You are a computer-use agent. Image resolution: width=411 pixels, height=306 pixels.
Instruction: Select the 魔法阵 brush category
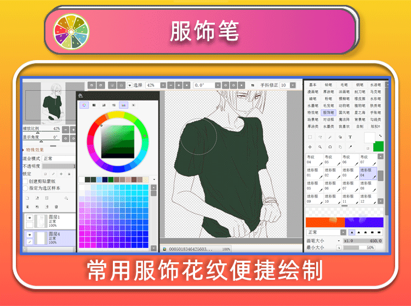[x=344, y=120]
